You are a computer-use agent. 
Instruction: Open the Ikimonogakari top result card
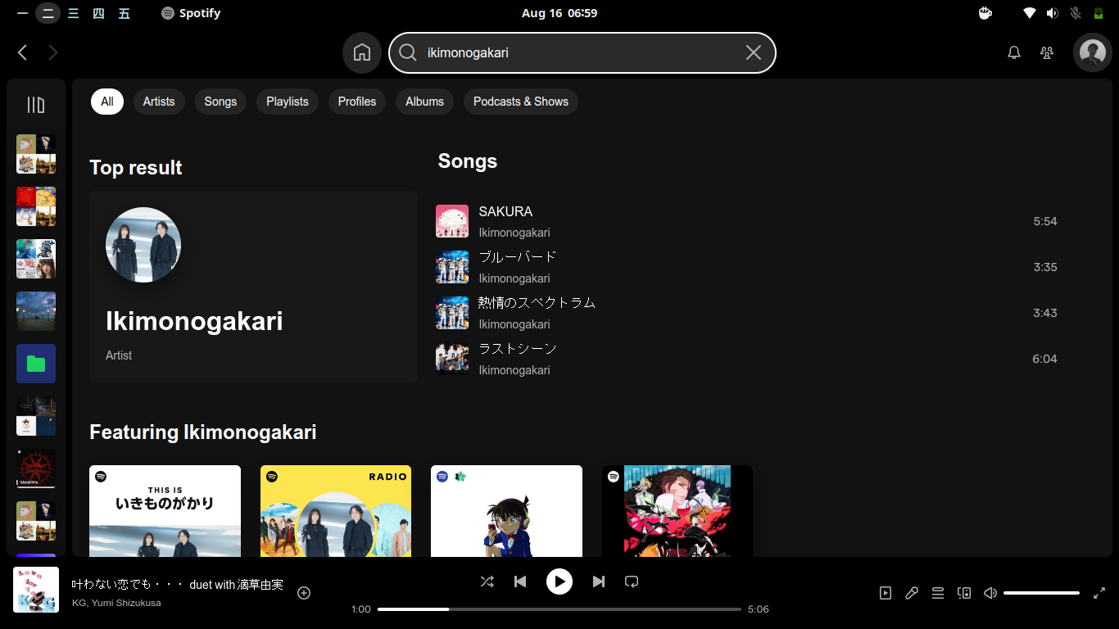[253, 287]
